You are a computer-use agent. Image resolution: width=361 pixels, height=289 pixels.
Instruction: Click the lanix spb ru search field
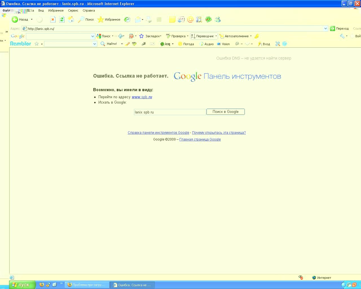[x=170, y=112]
